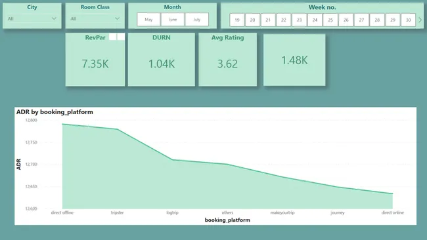427x240 pixels.
Task: Click the DURN card value 1.04K
Action: click(162, 64)
